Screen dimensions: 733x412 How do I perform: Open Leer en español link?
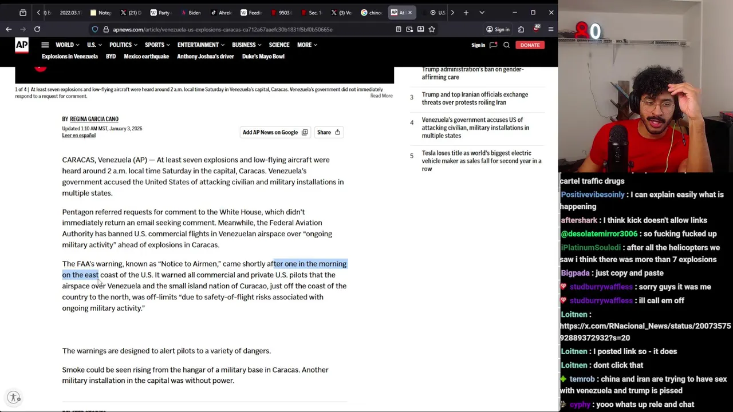[78, 136]
